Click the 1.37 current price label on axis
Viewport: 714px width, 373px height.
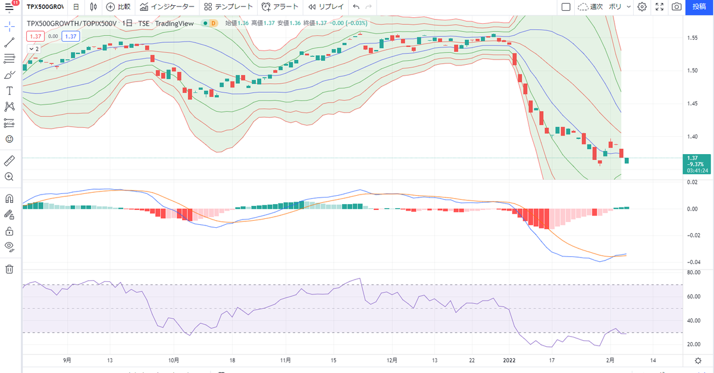[696, 164]
